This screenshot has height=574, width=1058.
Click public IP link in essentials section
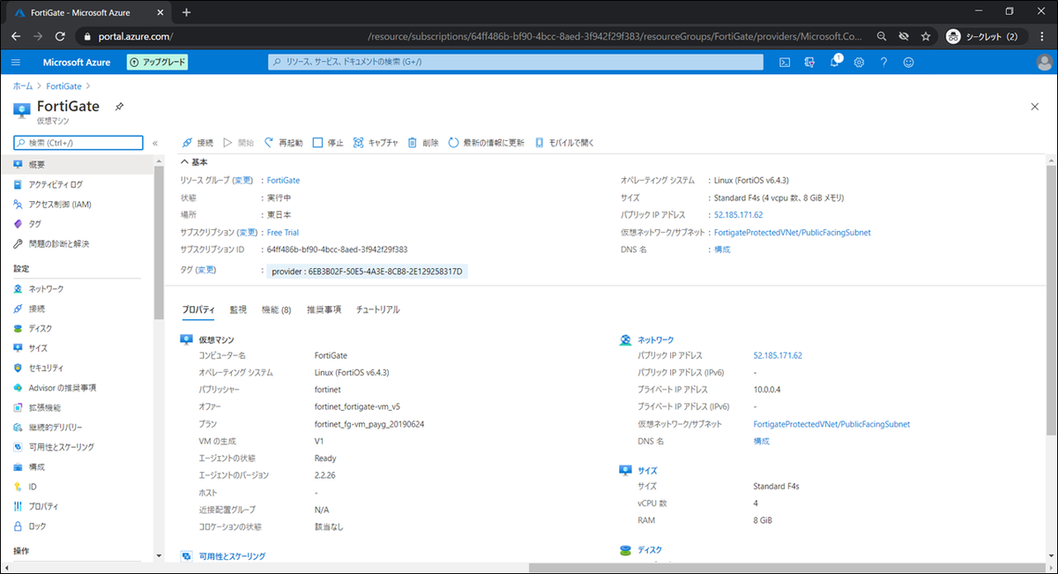point(738,214)
